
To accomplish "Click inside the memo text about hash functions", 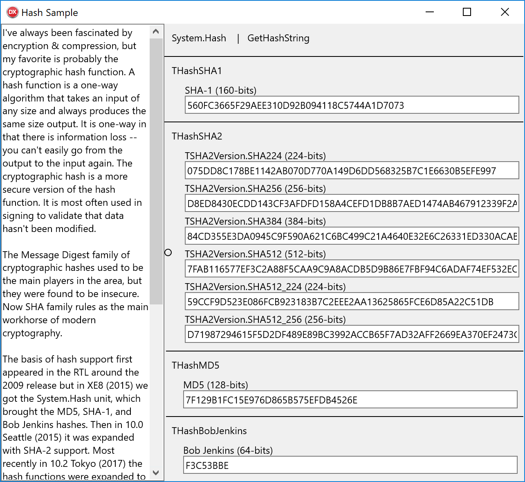I will 75,252.
